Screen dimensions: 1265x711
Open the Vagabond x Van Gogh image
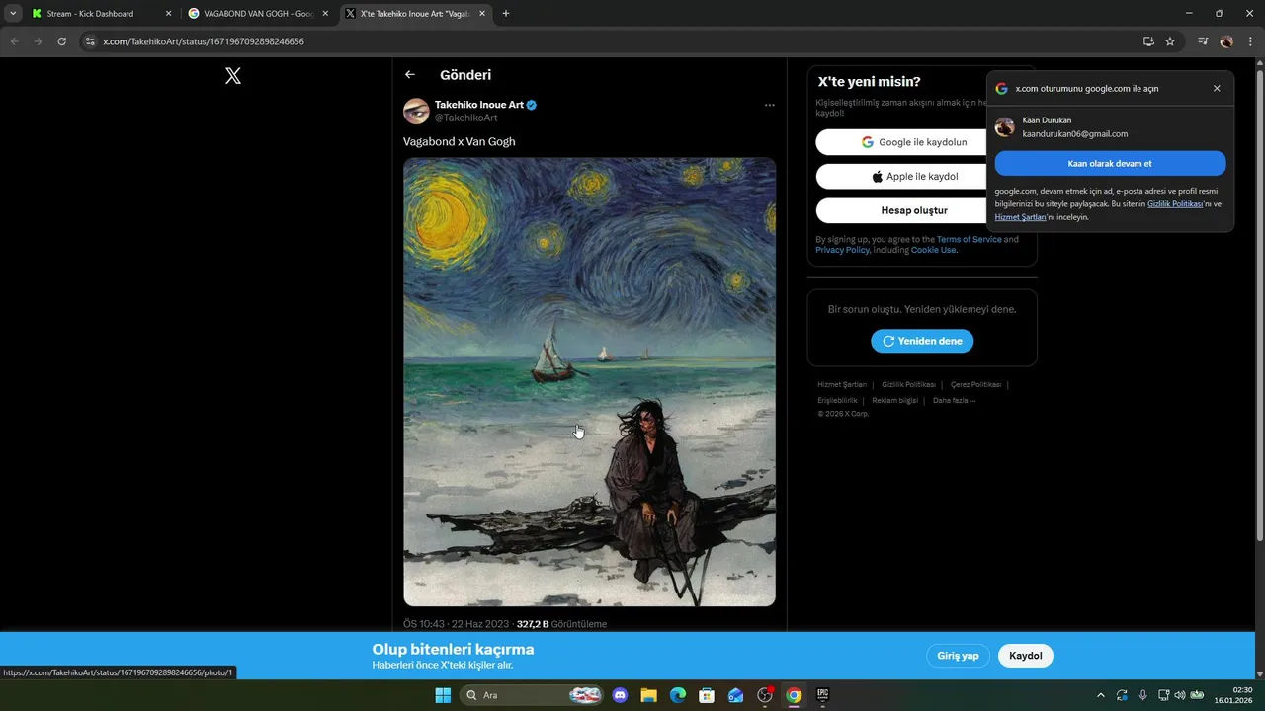pyautogui.click(x=589, y=382)
